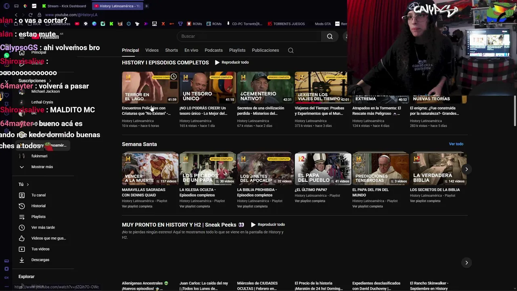Image resolution: width=517 pixels, height=291 pixels.
Task: Click the page vertical scrollbar
Action: pyautogui.click(x=515, y=111)
